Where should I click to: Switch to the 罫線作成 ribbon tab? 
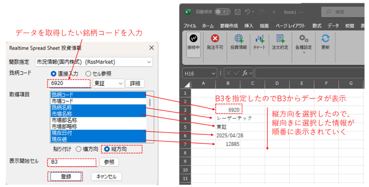[x=229, y=26]
